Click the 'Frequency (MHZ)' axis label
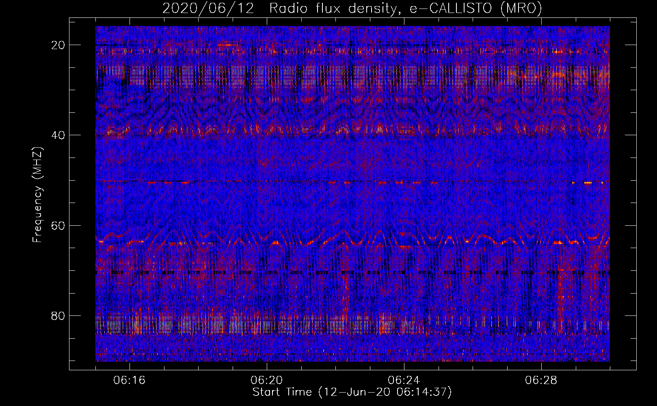The width and height of the screenshot is (657, 406). click(x=37, y=195)
